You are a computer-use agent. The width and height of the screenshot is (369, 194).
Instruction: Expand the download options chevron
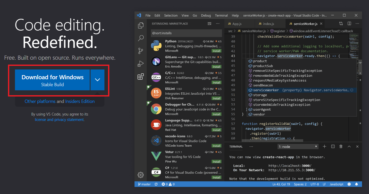tap(97, 80)
